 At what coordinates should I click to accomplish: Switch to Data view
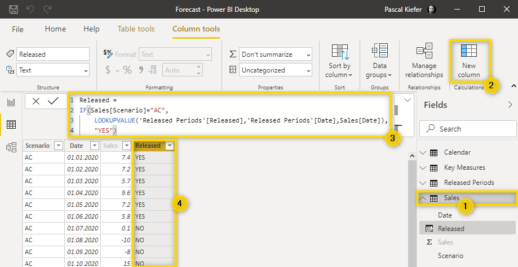(11, 125)
